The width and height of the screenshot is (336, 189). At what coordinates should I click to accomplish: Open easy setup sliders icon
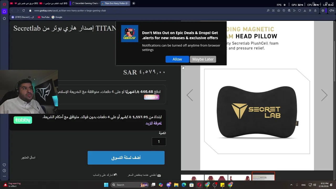(x=310, y=10)
